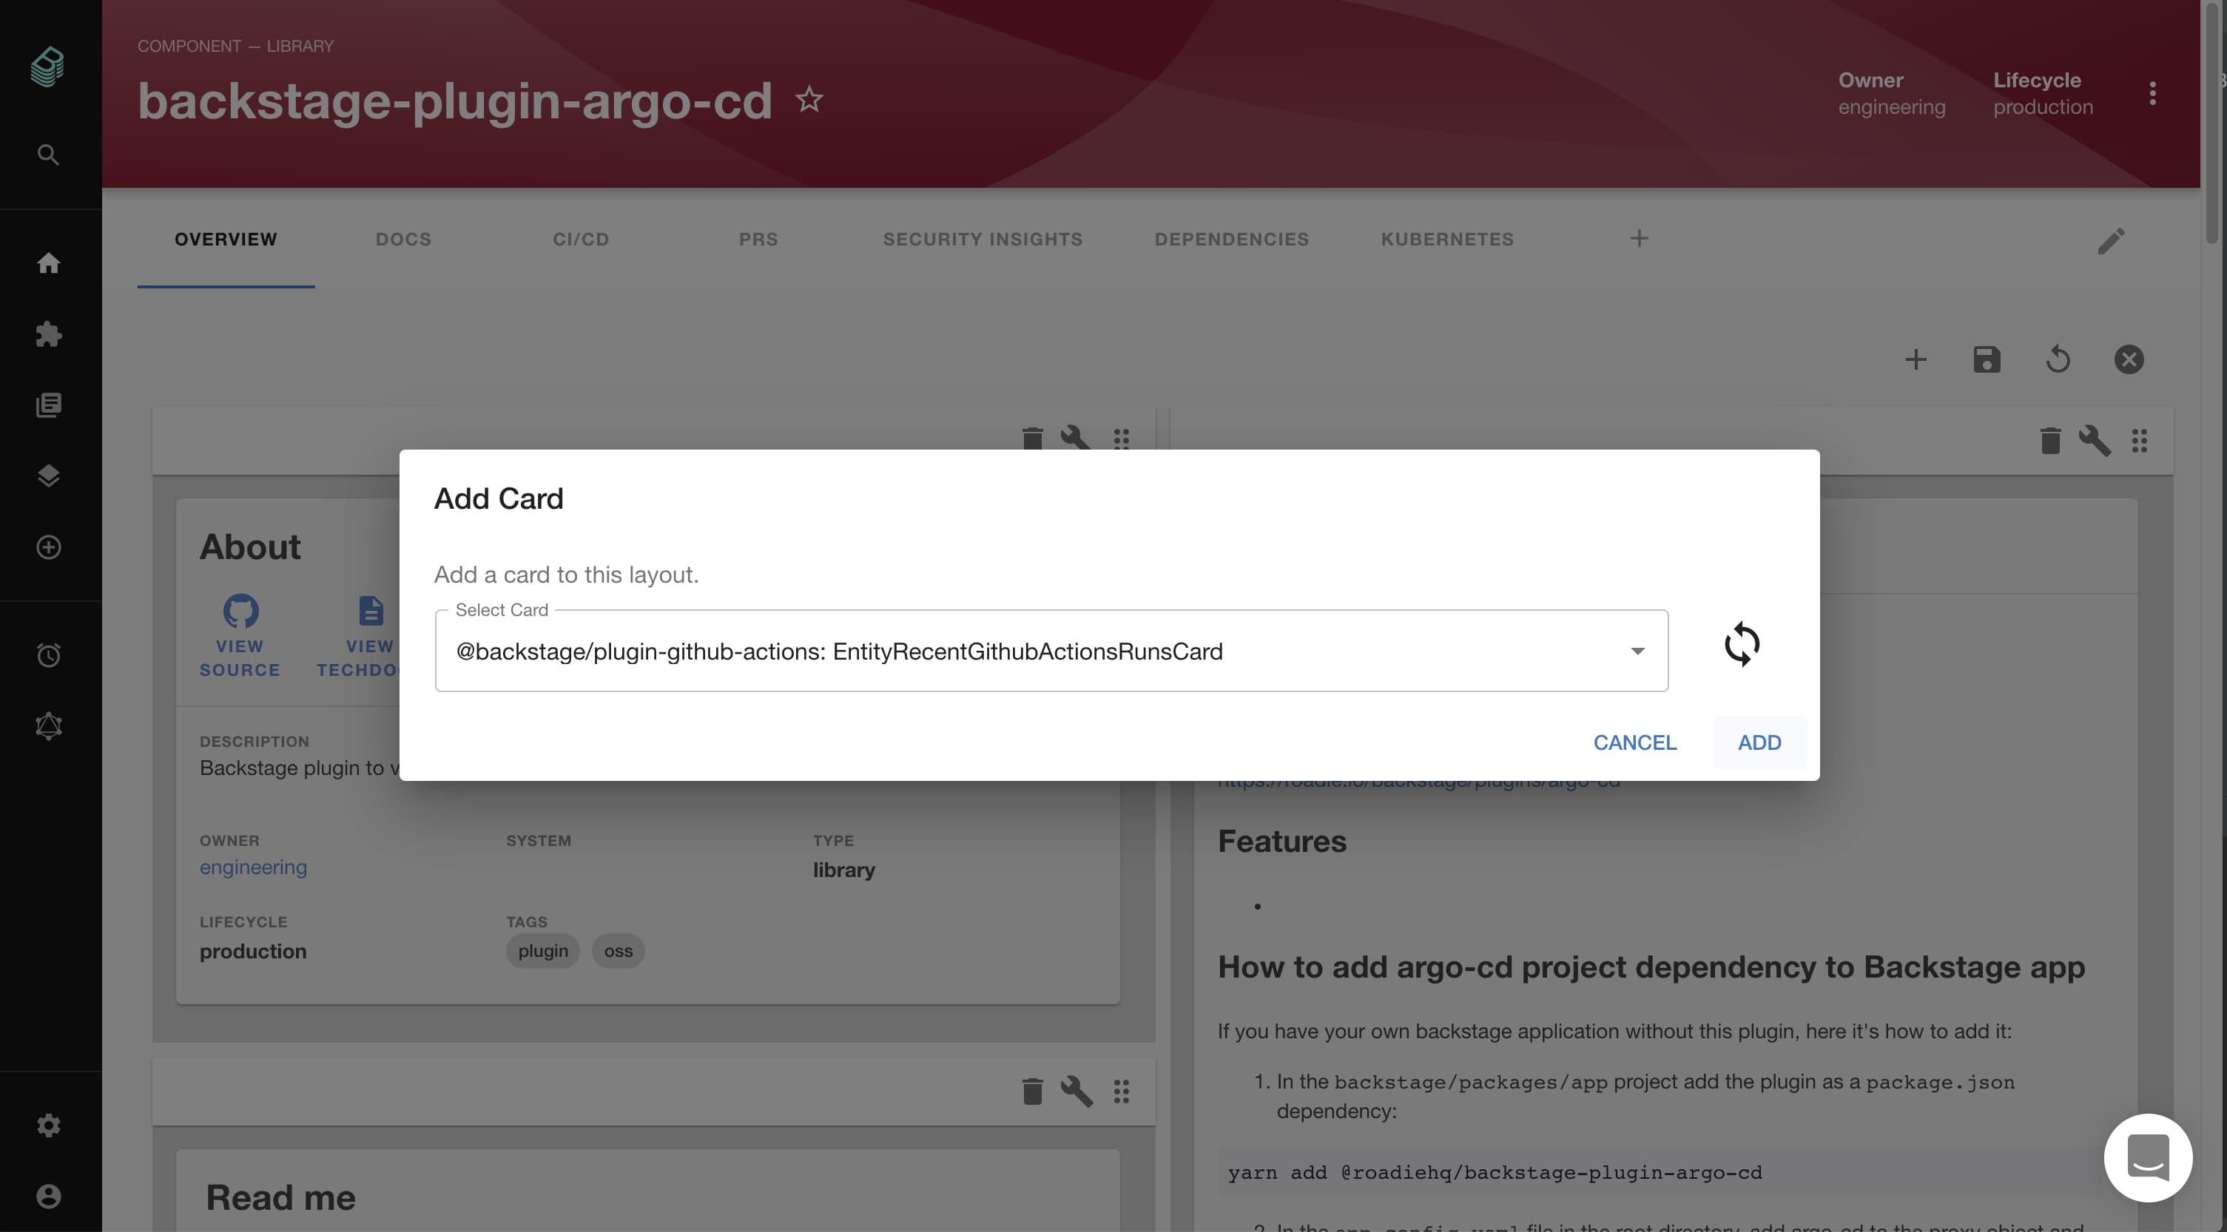Switch to the Docs tab
This screenshot has width=2227, height=1232.
click(403, 240)
